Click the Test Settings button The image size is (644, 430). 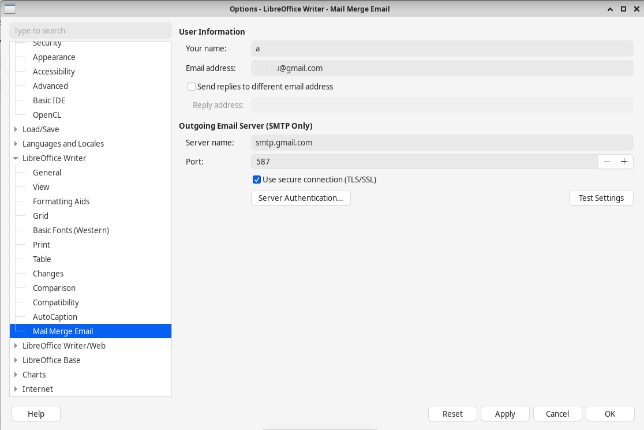tap(601, 198)
